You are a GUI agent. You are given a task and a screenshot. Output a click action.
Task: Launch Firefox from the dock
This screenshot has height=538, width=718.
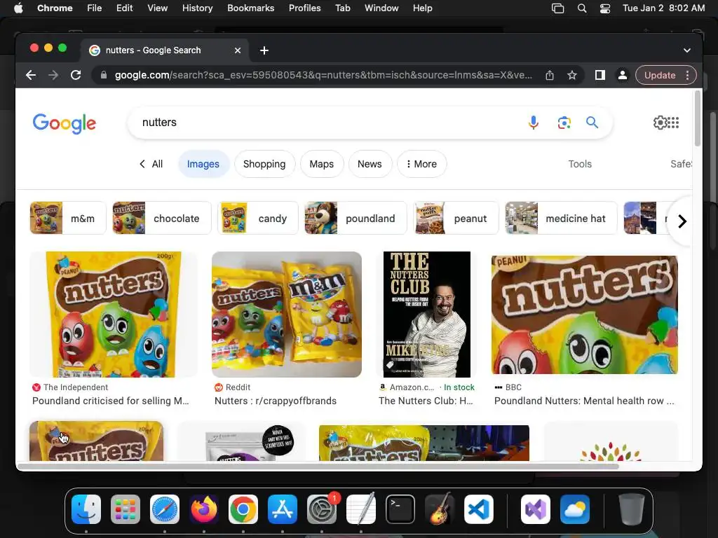coord(204,509)
